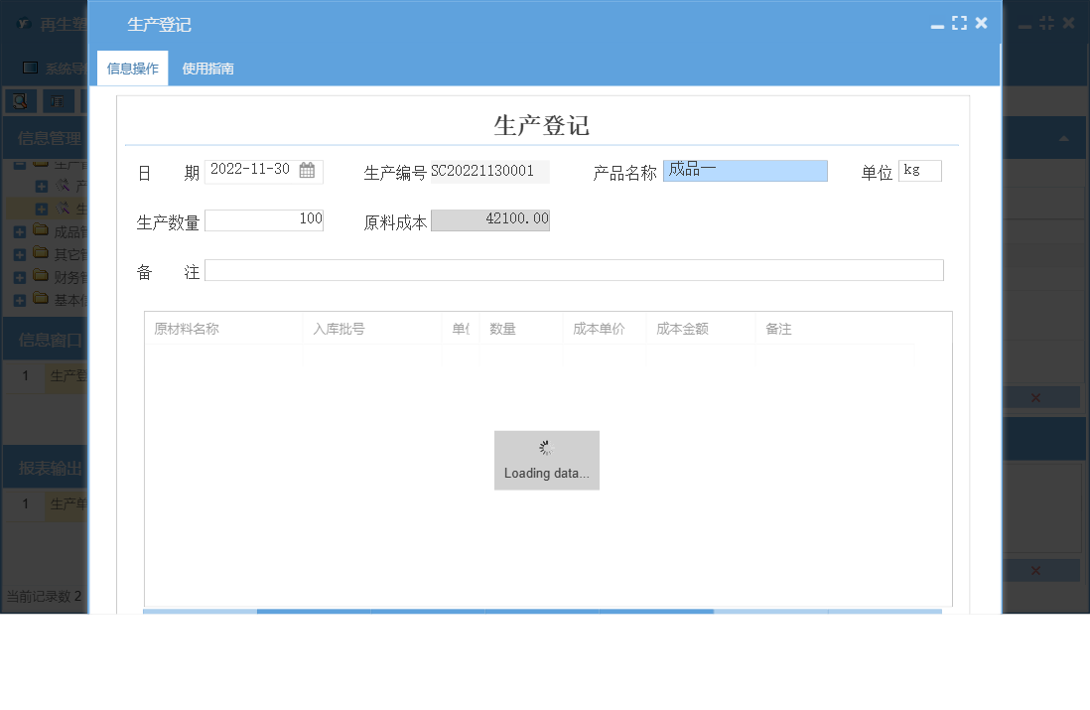
Task: Minimize the 生产登记 dialog
Action: 936,24
